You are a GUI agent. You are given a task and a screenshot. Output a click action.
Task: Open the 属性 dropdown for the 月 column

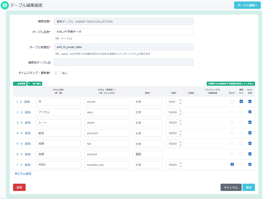148,102
